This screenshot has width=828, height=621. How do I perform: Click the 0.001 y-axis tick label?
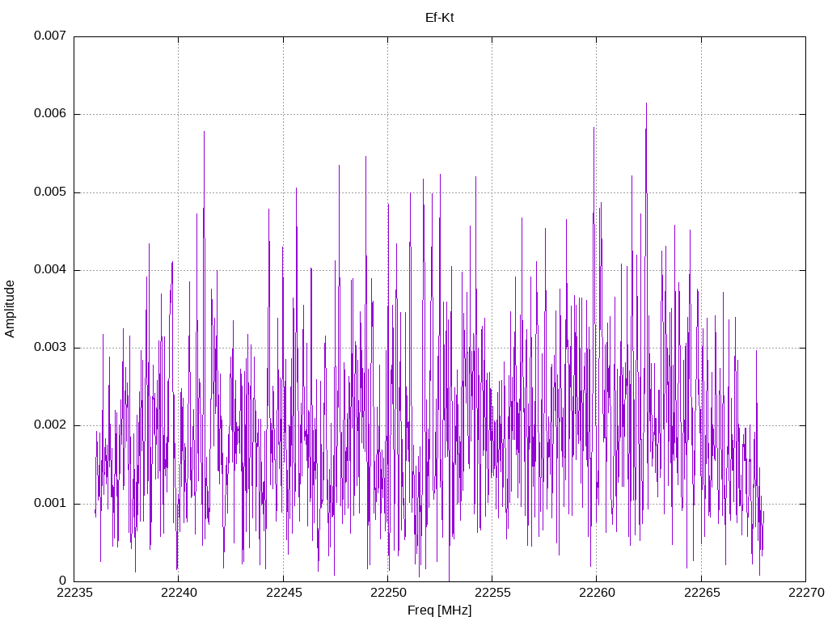click(x=50, y=503)
